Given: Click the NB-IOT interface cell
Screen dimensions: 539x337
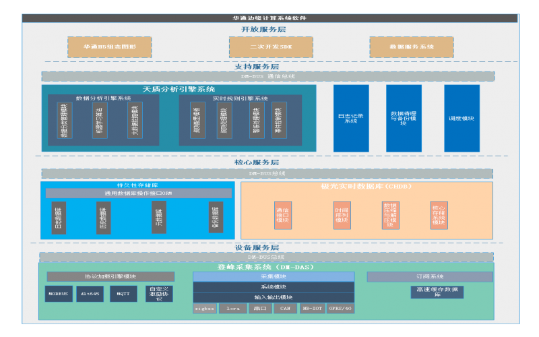Looking at the screenshot, I should (x=313, y=309).
